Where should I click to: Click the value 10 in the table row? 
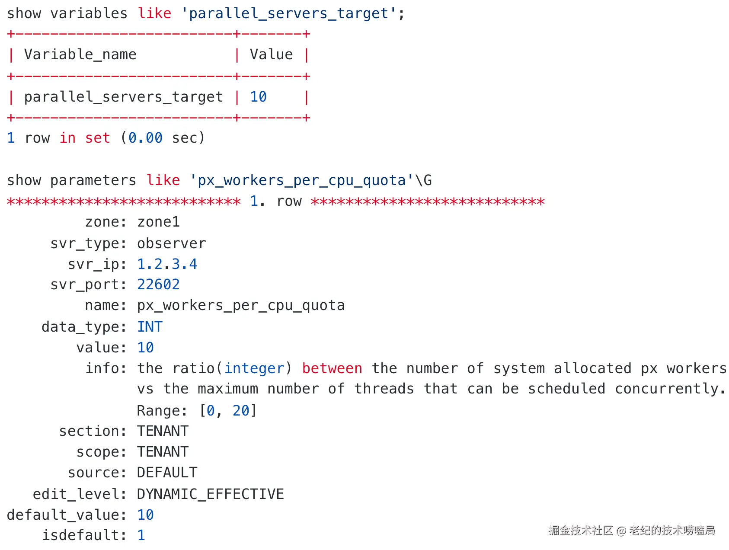click(258, 97)
